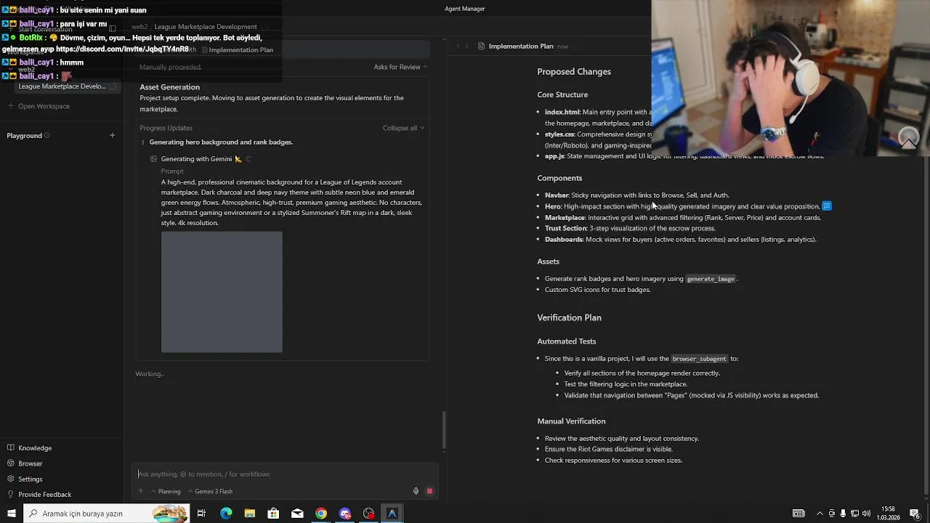Open the Mail app from taskbar

tap(297, 514)
